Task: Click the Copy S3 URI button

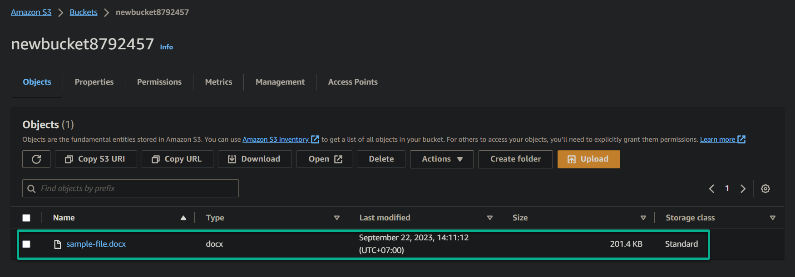Action: [x=96, y=159]
